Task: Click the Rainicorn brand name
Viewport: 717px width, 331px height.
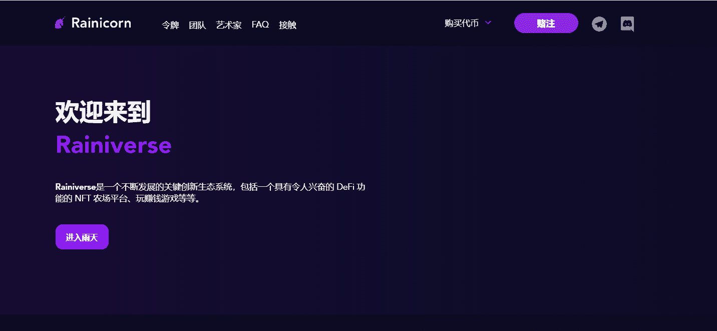Action: [x=101, y=23]
